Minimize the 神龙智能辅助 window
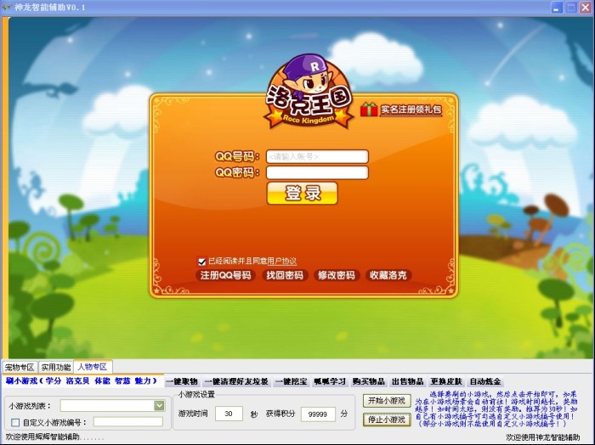This screenshot has width=595, height=445. 557,7
